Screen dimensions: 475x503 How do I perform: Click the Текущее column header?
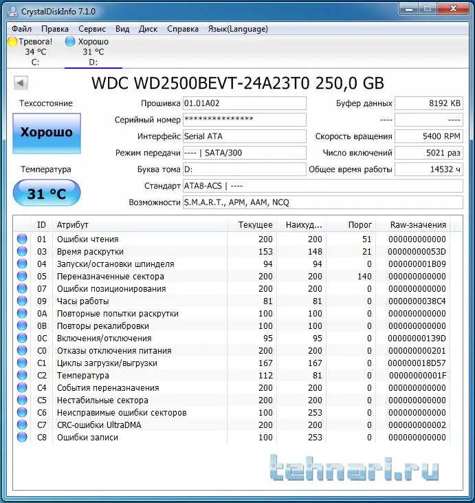(x=252, y=225)
